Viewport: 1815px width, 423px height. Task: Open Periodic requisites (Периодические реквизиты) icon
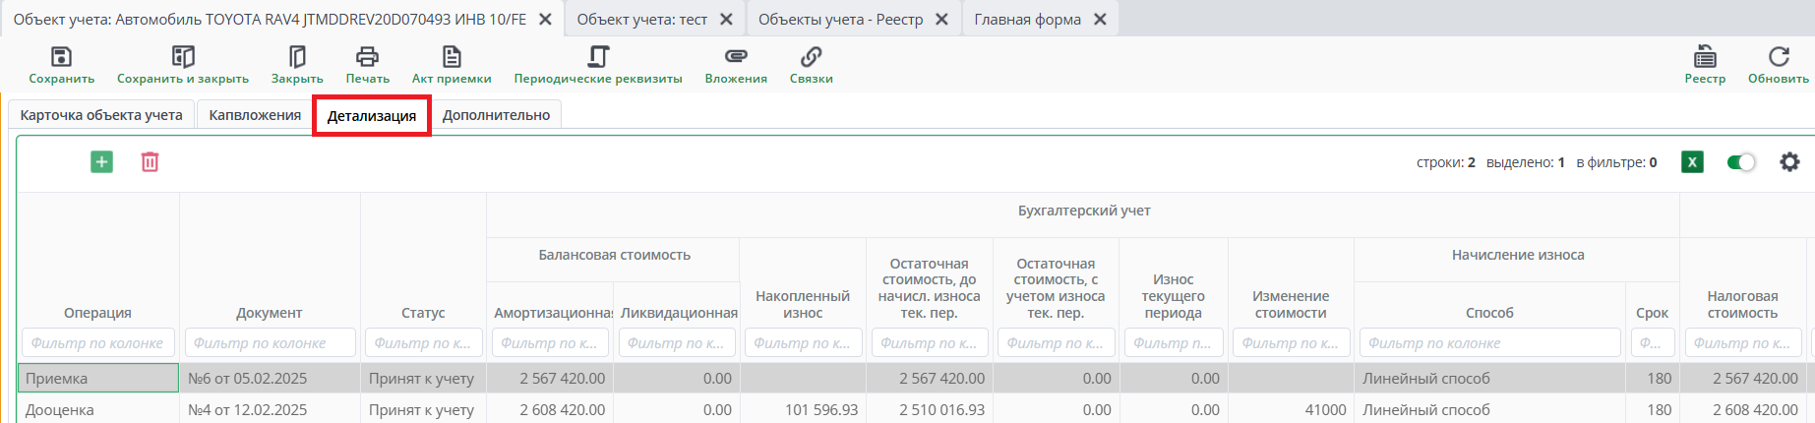tap(598, 57)
